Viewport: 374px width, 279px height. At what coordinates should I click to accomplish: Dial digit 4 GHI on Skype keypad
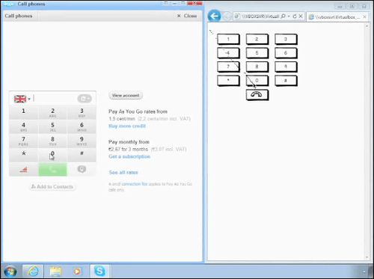click(23, 126)
